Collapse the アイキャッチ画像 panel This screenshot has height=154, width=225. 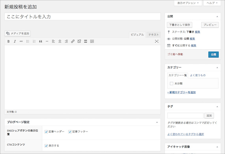(217, 147)
